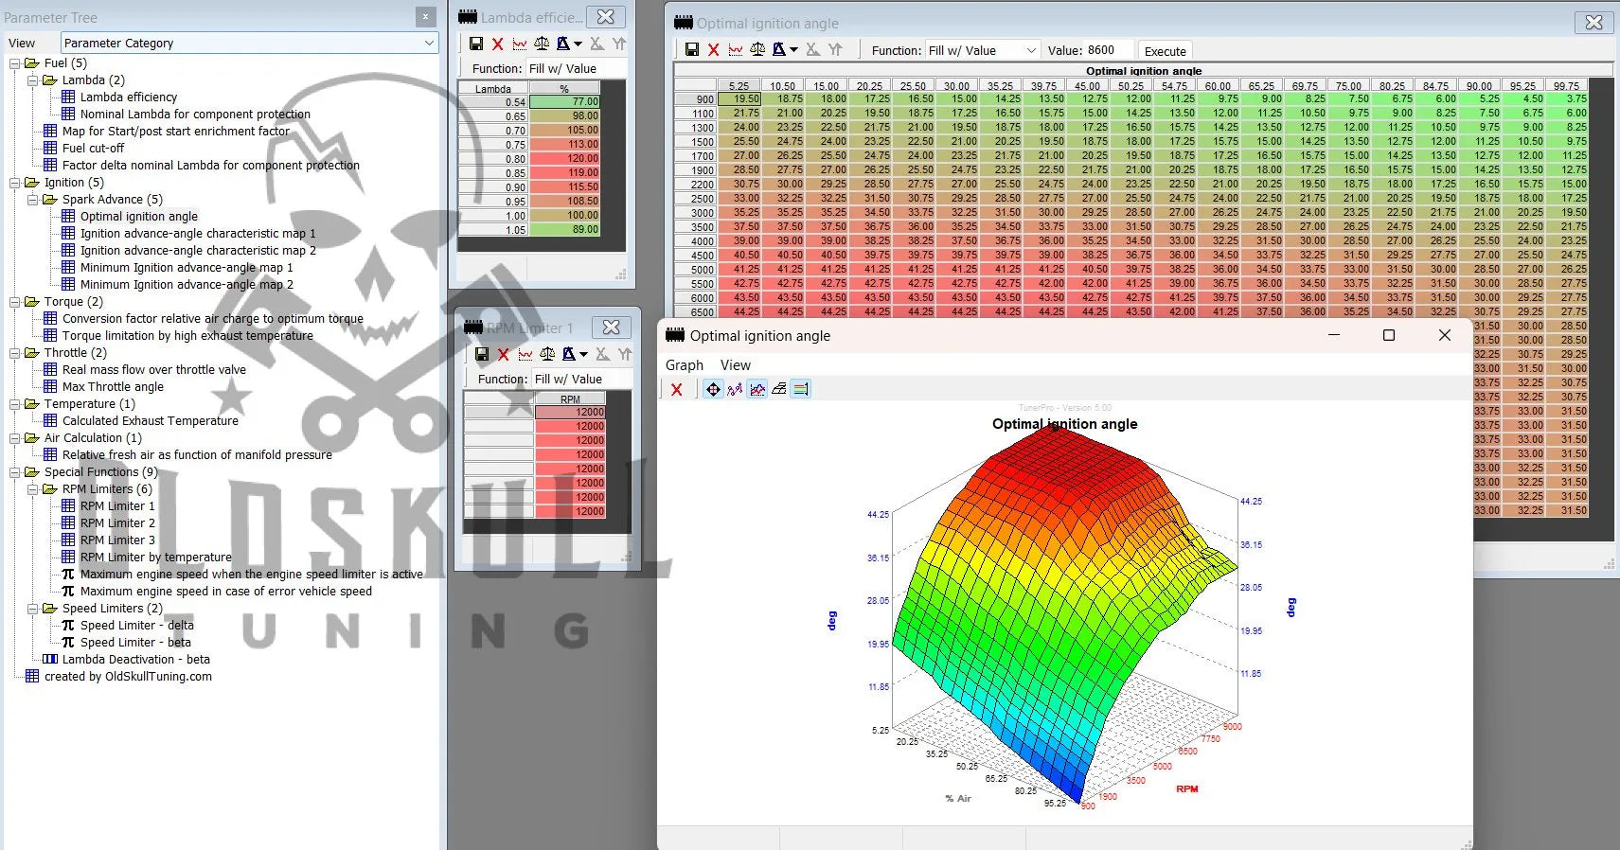Open Function dropdown in Optimal ignition angle
This screenshot has width=1620, height=850.
[1030, 50]
